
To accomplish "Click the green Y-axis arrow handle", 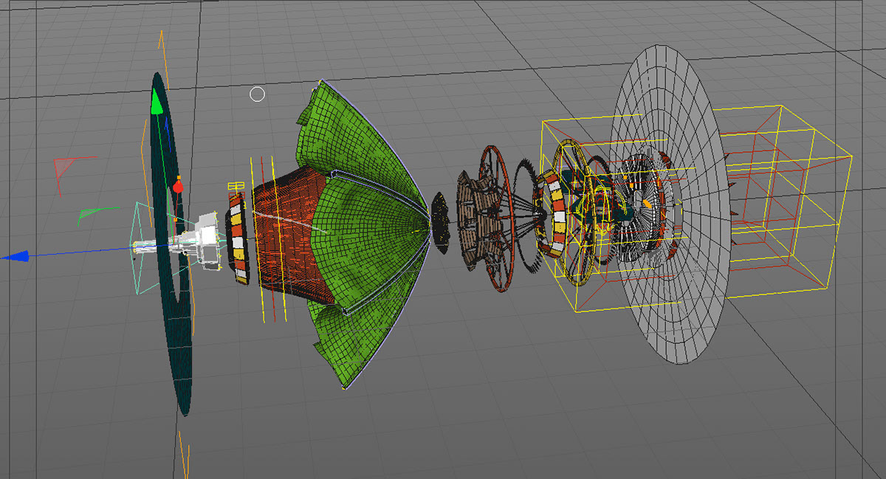I will [x=157, y=103].
